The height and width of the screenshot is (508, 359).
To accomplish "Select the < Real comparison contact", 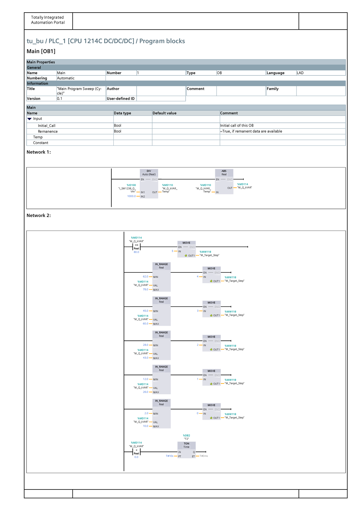I will click(136, 452).
